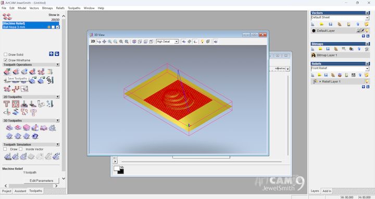The width and height of the screenshot is (375, 199).
Task: Click the red T profile toolpath icon
Action: 6,104
